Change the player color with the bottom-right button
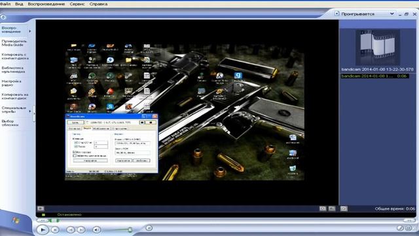Screen dimensions: 419x236 pos(400,228)
